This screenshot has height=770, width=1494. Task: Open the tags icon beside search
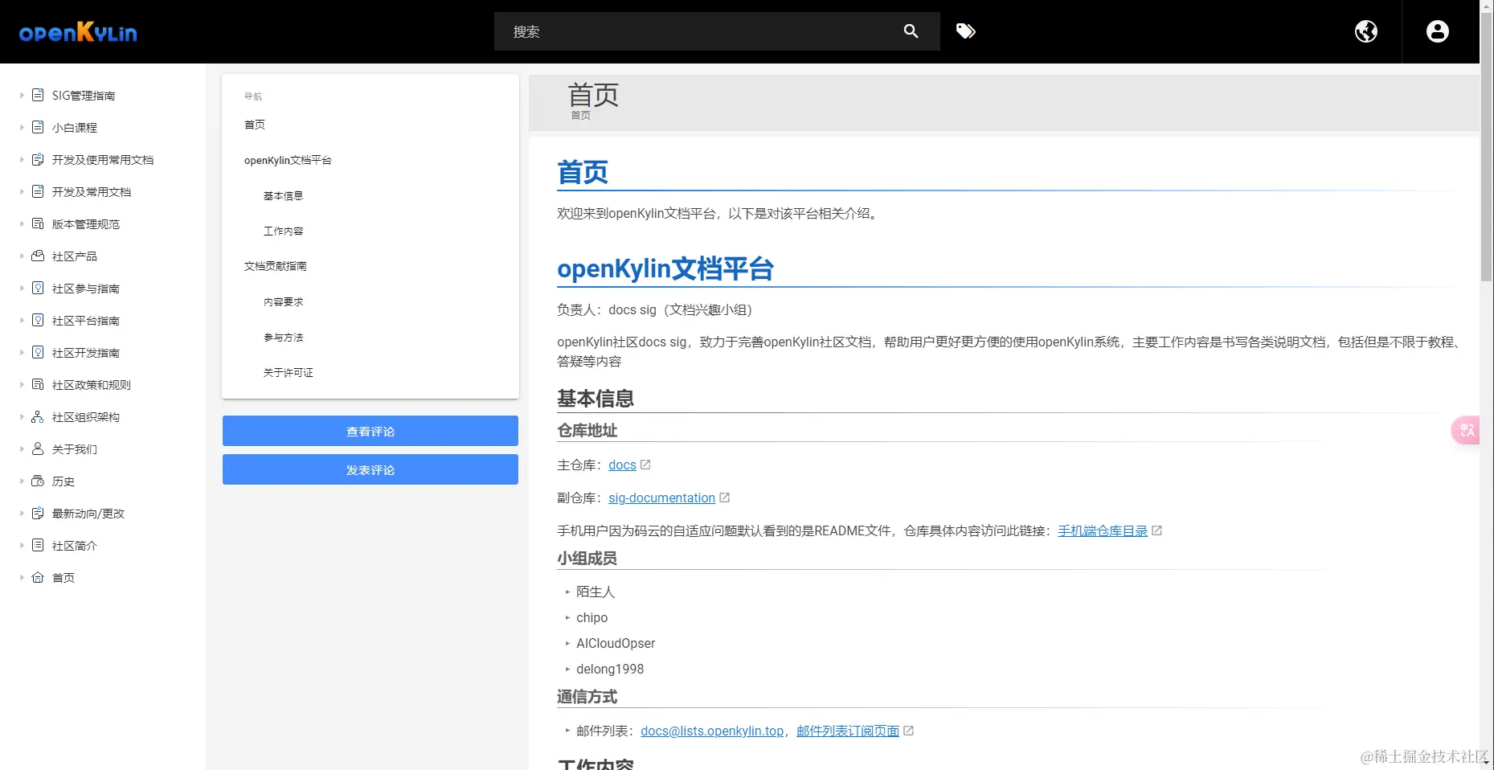point(965,31)
